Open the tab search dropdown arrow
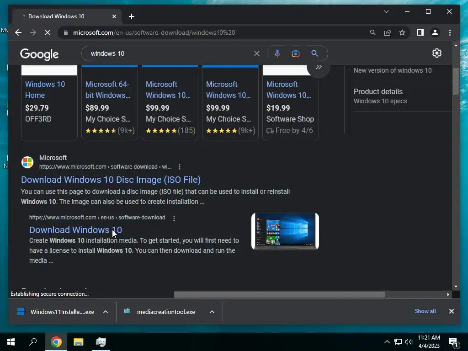468x351 pixels. point(386,11)
